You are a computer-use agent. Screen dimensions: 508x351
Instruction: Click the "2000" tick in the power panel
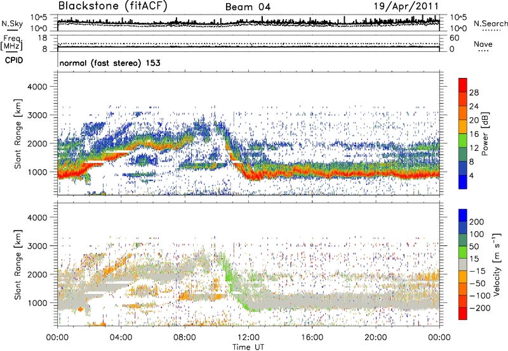click(37, 143)
